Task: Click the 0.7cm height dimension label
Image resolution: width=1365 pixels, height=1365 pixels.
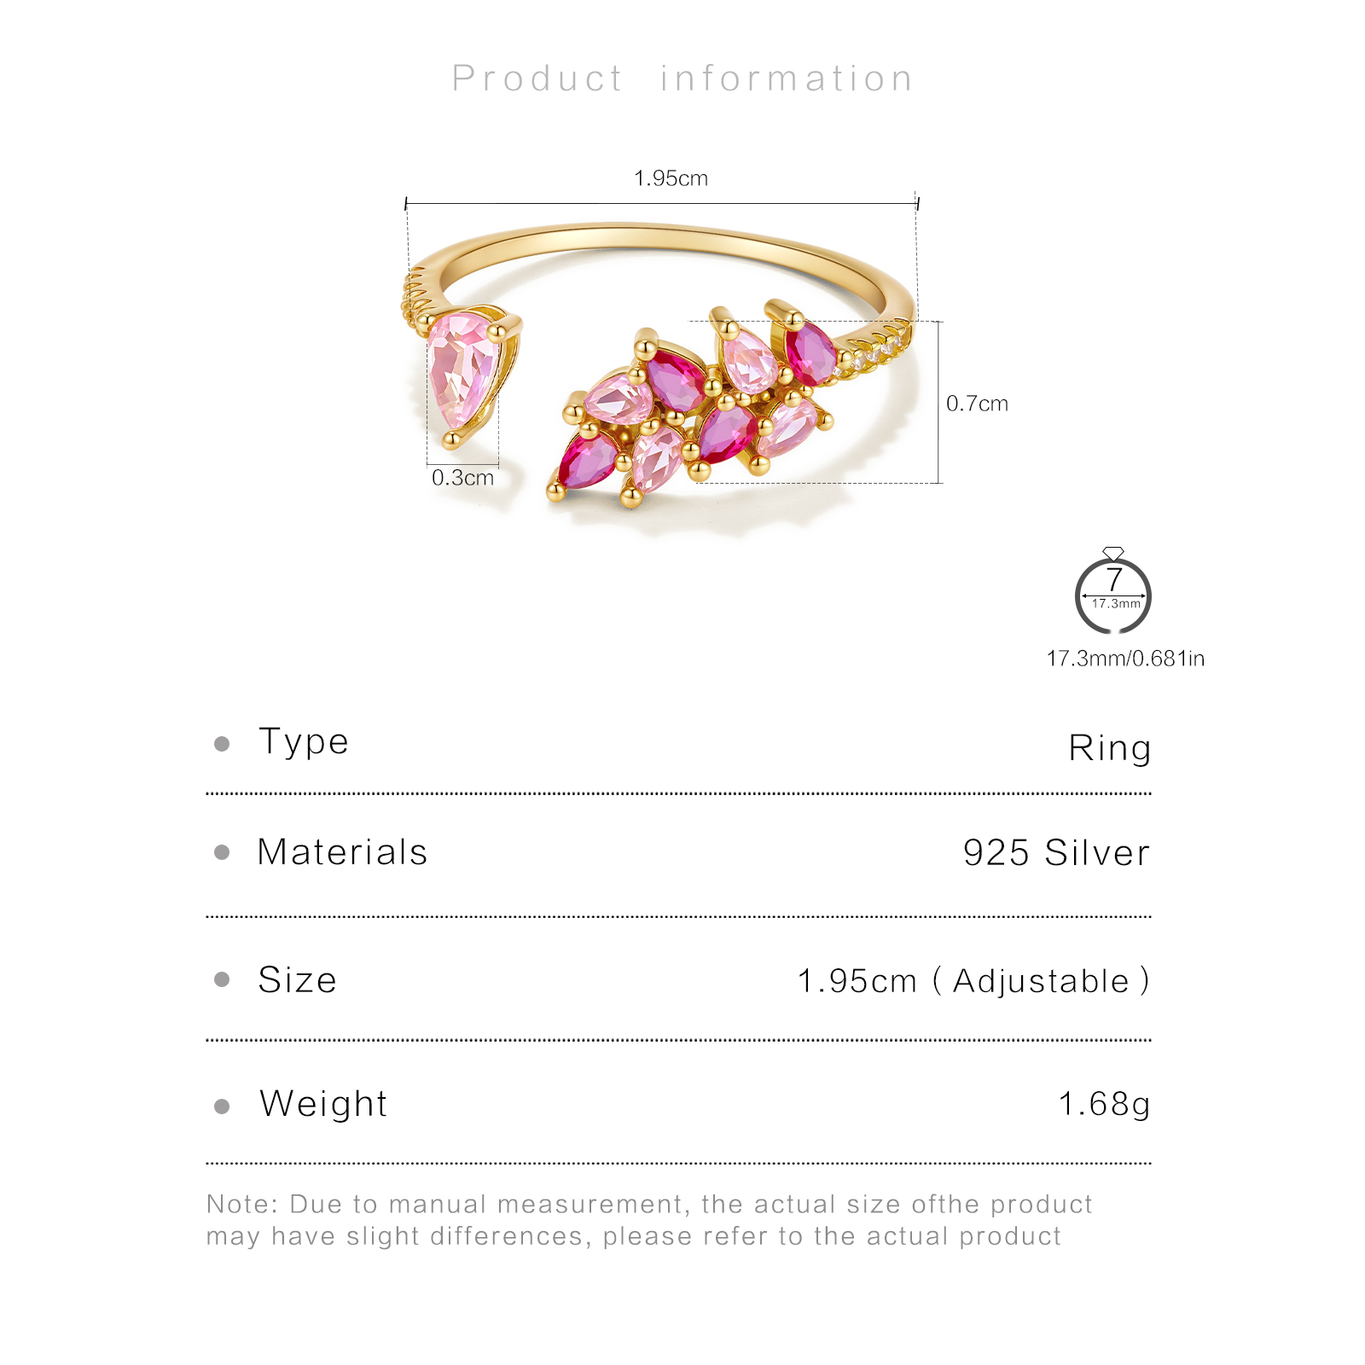Action: coord(977,404)
